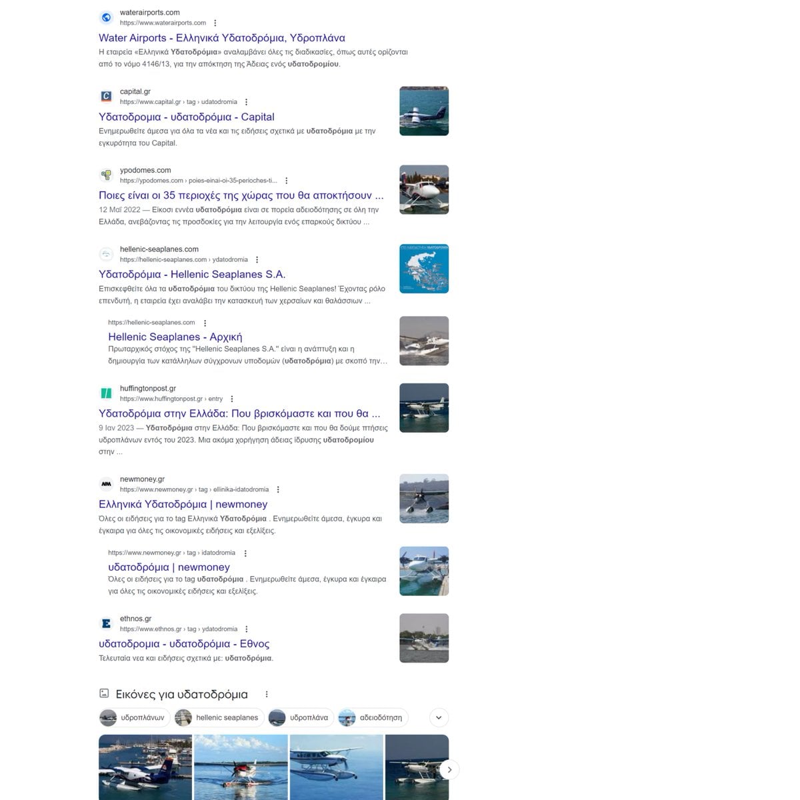Expand the image filter chips with the chevron-down button
This screenshot has height=800, width=800.
coord(439,718)
